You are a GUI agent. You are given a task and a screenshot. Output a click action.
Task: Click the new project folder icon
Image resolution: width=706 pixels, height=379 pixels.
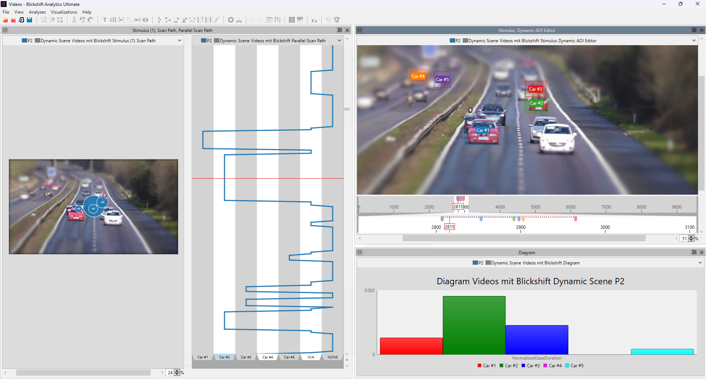coord(5,20)
